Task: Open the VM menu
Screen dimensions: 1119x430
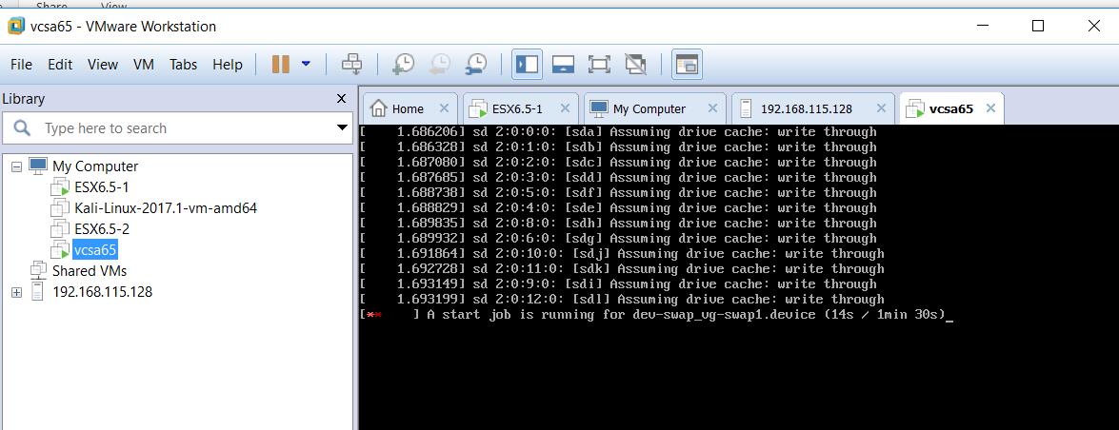Action: 144,64
